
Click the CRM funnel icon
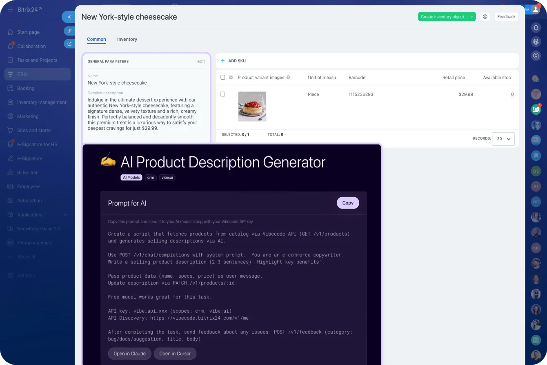coord(11,74)
